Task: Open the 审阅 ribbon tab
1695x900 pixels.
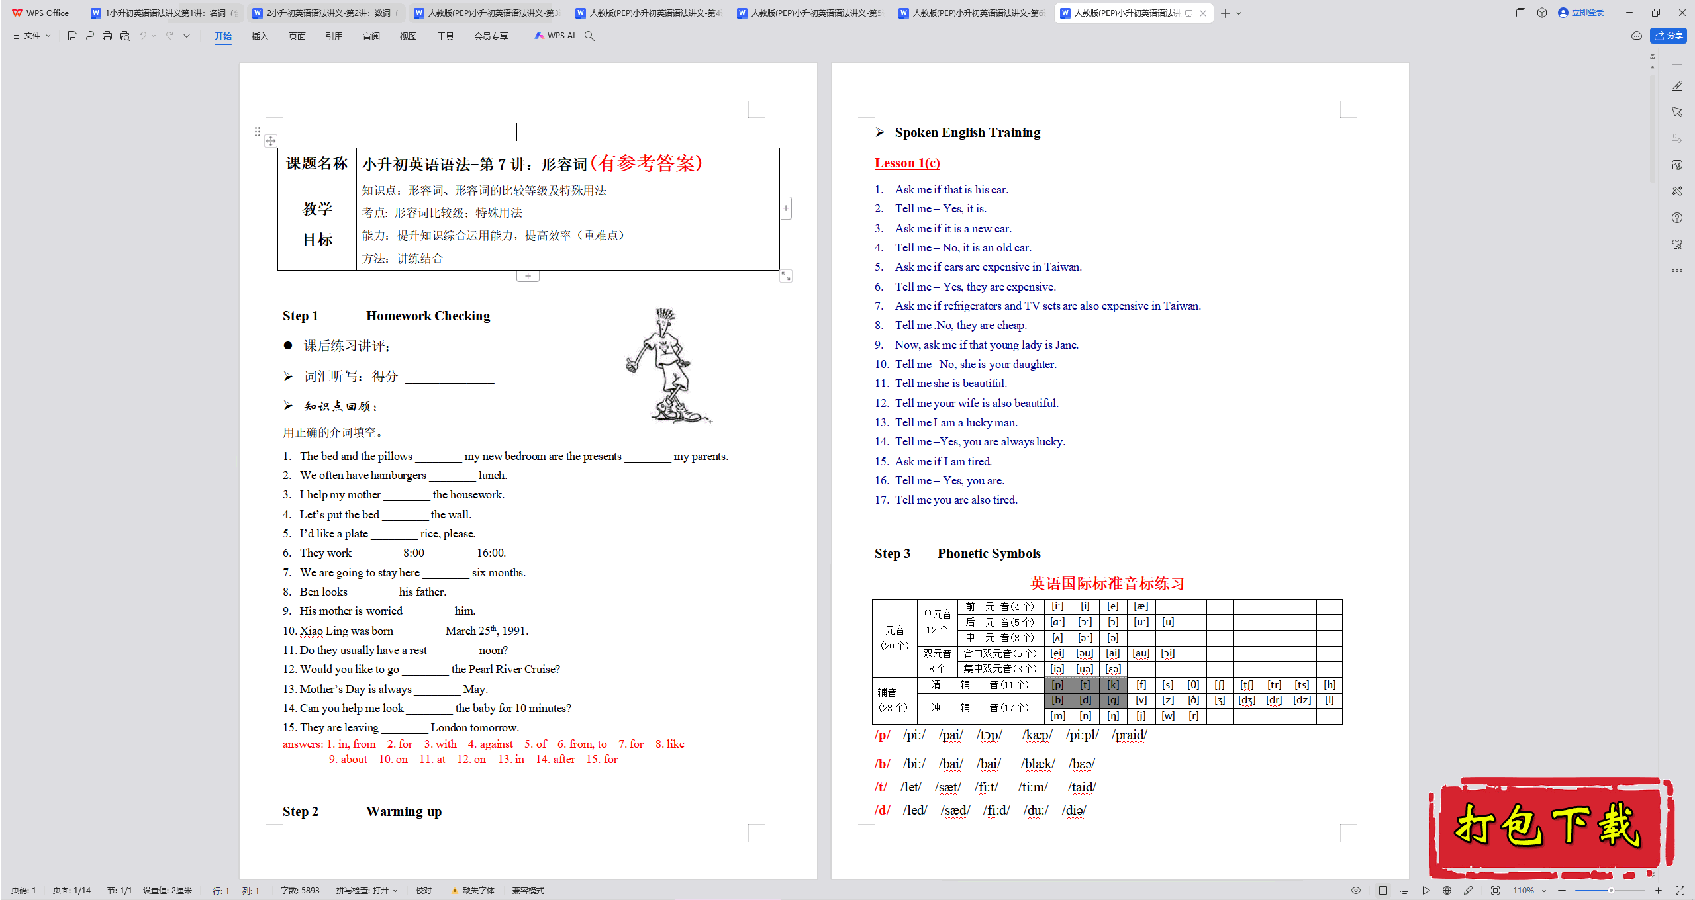Action: [x=371, y=36]
